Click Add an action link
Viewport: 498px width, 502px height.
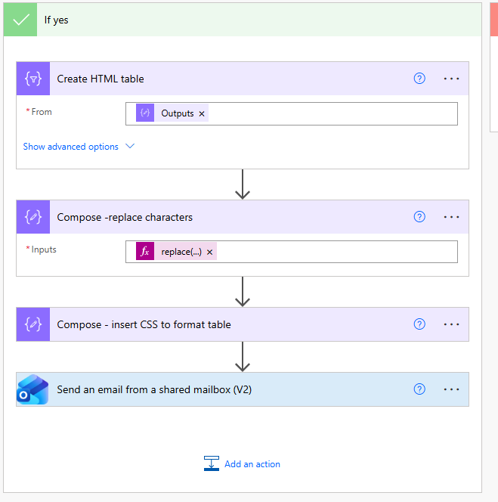coord(243,464)
